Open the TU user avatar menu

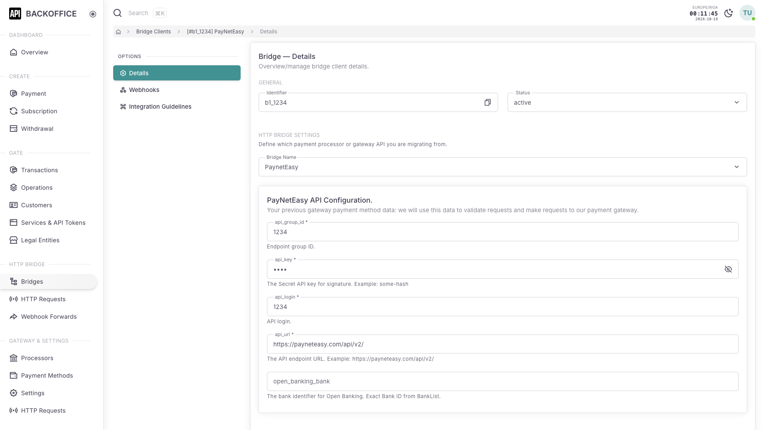coord(747,13)
